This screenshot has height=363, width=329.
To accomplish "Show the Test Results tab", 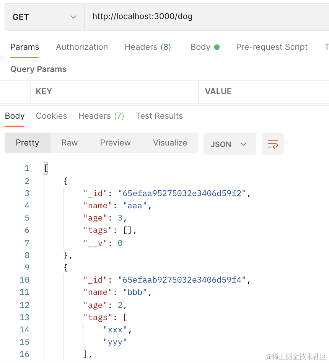I will pyautogui.click(x=159, y=116).
